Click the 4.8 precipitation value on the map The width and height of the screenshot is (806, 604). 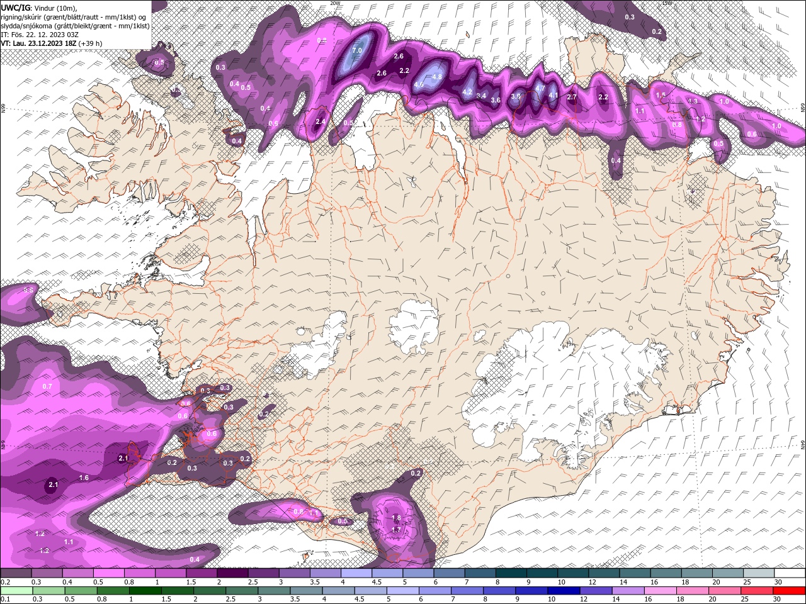437,77
